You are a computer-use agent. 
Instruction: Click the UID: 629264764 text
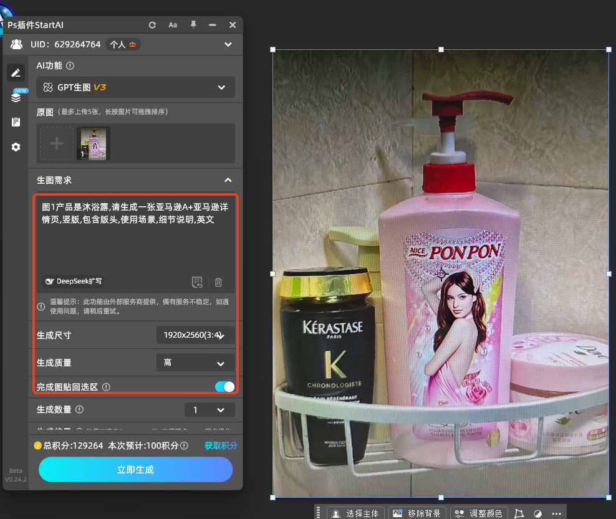65,44
